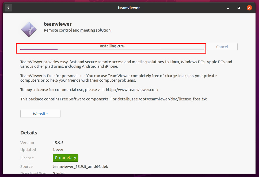This screenshot has width=259, height=177.
Task: Click the 'License' label
Action: point(27,158)
